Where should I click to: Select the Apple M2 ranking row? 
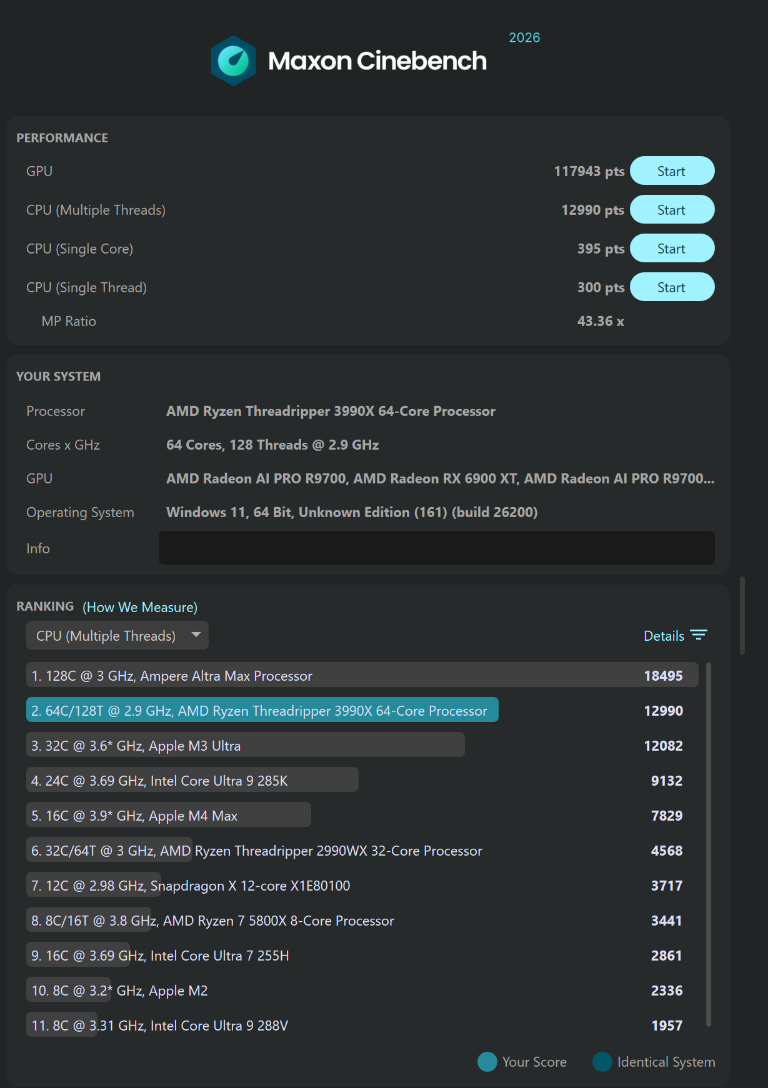pyautogui.click(x=362, y=990)
